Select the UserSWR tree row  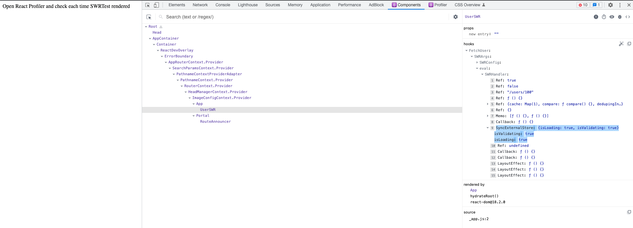tap(302, 110)
